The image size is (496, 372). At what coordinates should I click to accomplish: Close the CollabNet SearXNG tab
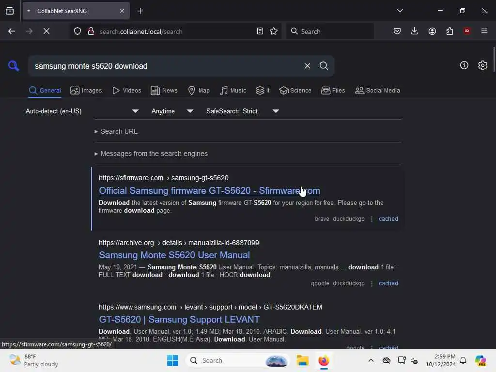pyautogui.click(x=122, y=11)
